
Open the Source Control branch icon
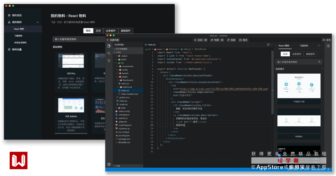[x=109, y=61]
